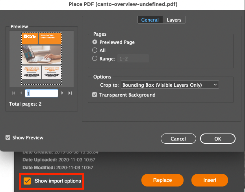
Task: Jump to last page in preview
Action: 70,93
